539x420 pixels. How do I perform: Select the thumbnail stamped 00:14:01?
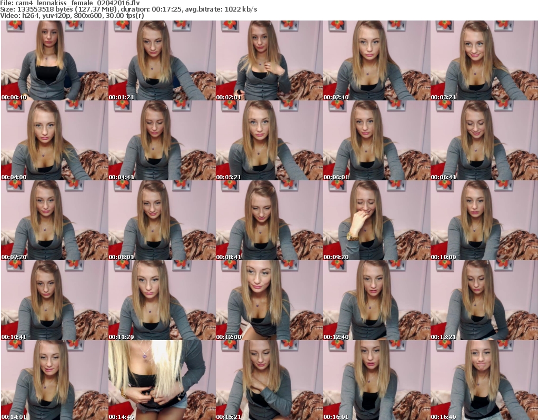pyautogui.click(x=54, y=380)
